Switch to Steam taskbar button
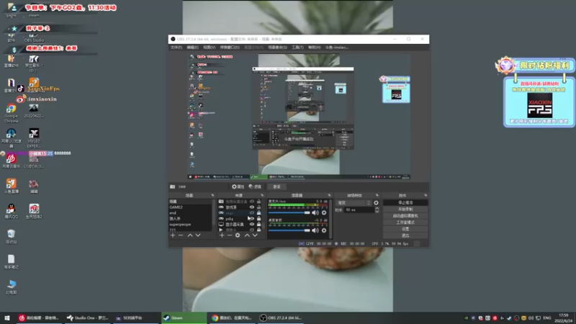The height and width of the screenshot is (324, 576). pyautogui.click(x=184, y=318)
